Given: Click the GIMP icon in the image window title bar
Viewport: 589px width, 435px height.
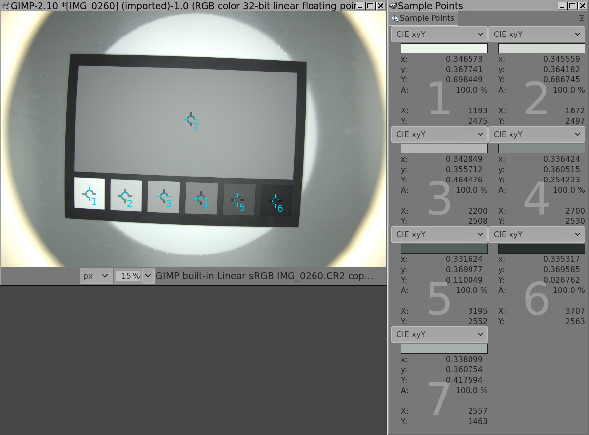Looking at the screenshot, I should pos(5,5).
